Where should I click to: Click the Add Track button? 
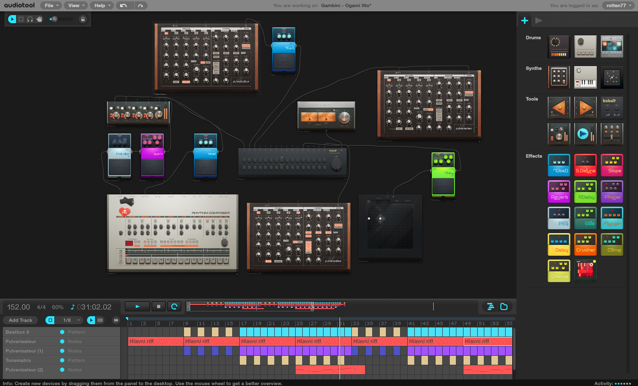click(21, 320)
